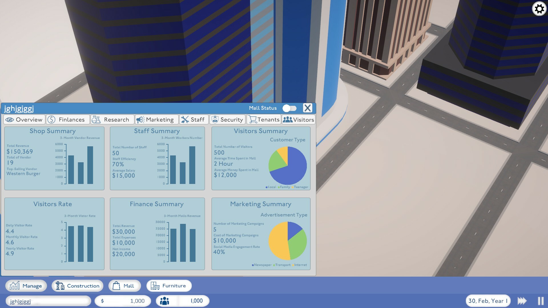548x308 pixels.
Task: Click the Research flask icon
Action: 97,119
